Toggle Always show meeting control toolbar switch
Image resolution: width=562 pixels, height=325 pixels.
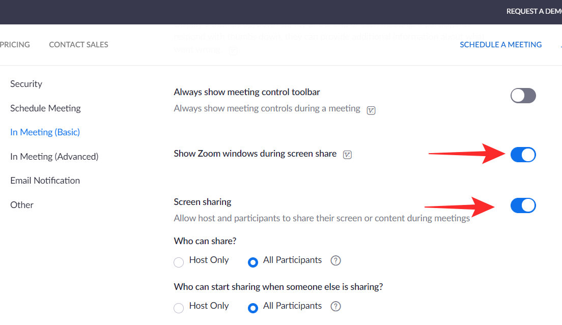coord(523,96)
